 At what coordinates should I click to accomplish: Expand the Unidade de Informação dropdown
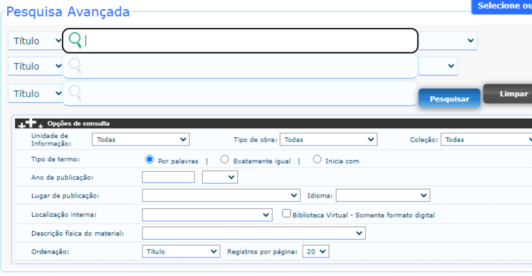point(141,139)
